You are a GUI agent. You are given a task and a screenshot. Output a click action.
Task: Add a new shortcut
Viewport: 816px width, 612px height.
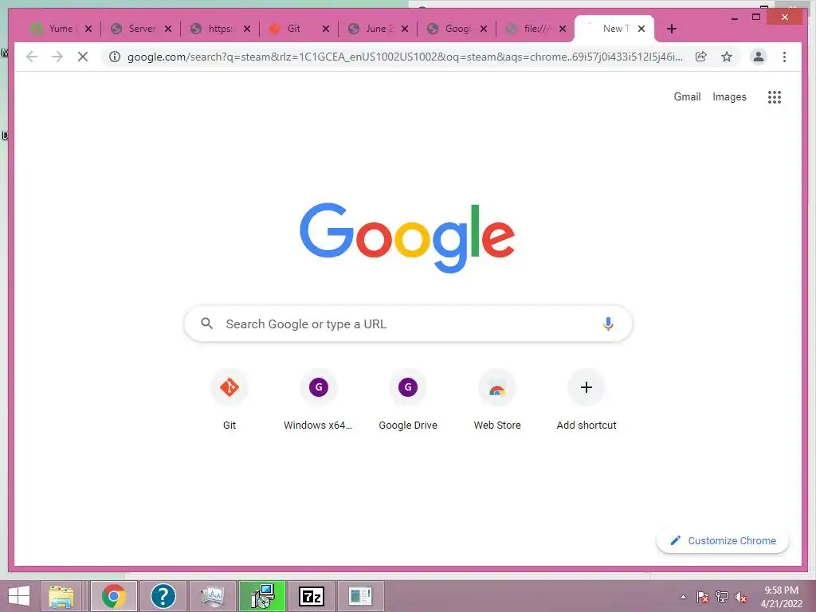[586, 400]
